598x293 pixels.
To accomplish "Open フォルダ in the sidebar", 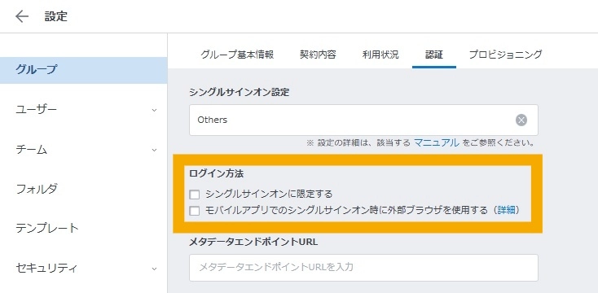I will [x=37, y=189].
